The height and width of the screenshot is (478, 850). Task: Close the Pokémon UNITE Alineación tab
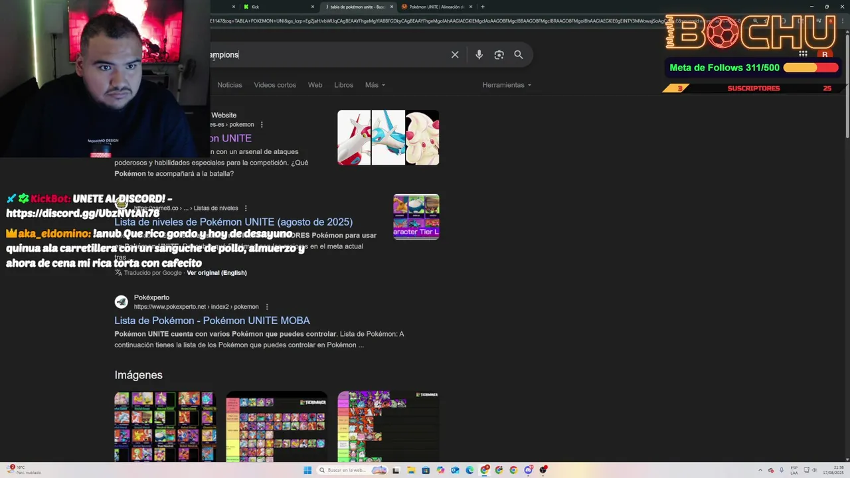coord(471,7)
